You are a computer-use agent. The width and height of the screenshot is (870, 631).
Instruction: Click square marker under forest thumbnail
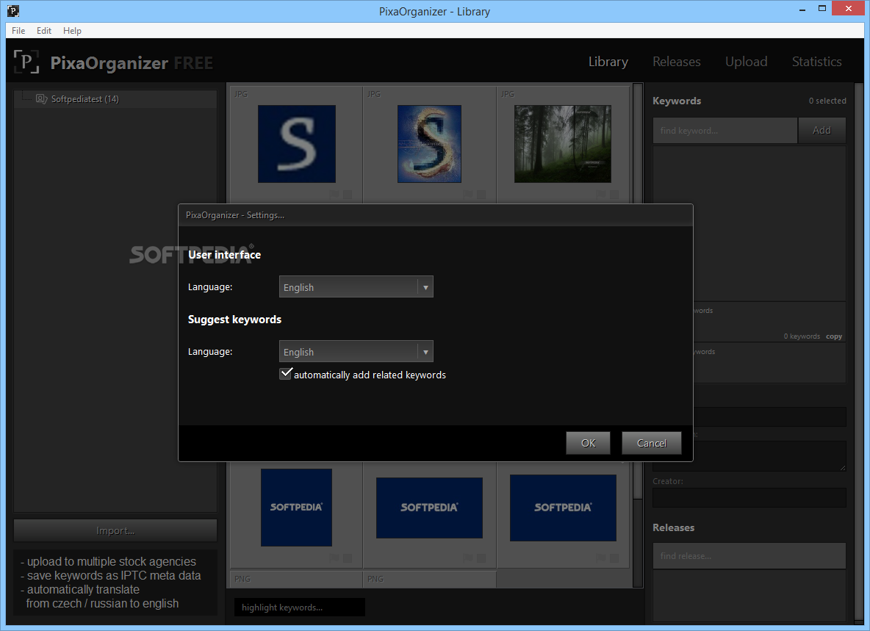(x=614, y=194)
